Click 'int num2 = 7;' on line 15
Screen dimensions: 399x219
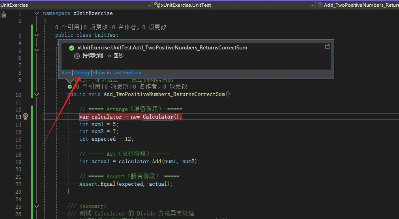coord(99,132)
